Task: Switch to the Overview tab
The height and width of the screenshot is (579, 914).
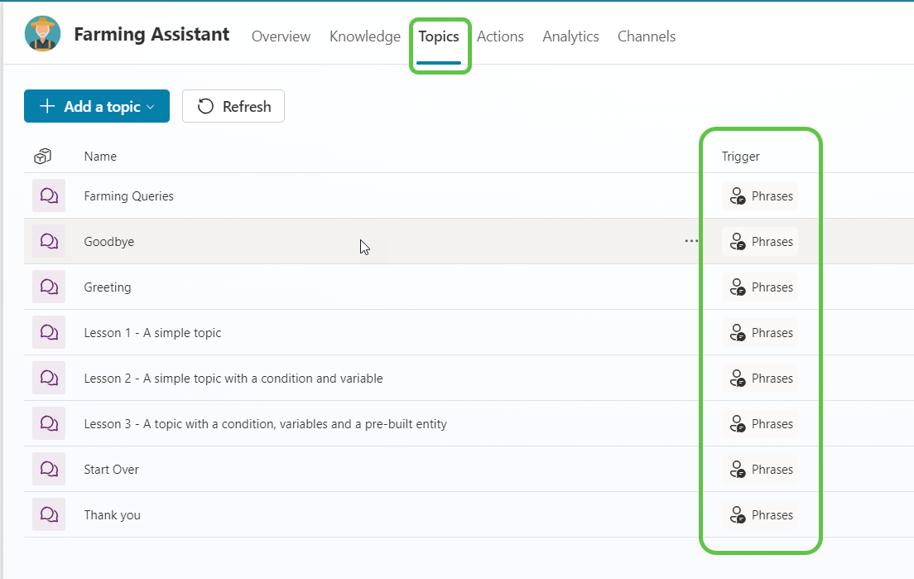Action: [281, 36]
